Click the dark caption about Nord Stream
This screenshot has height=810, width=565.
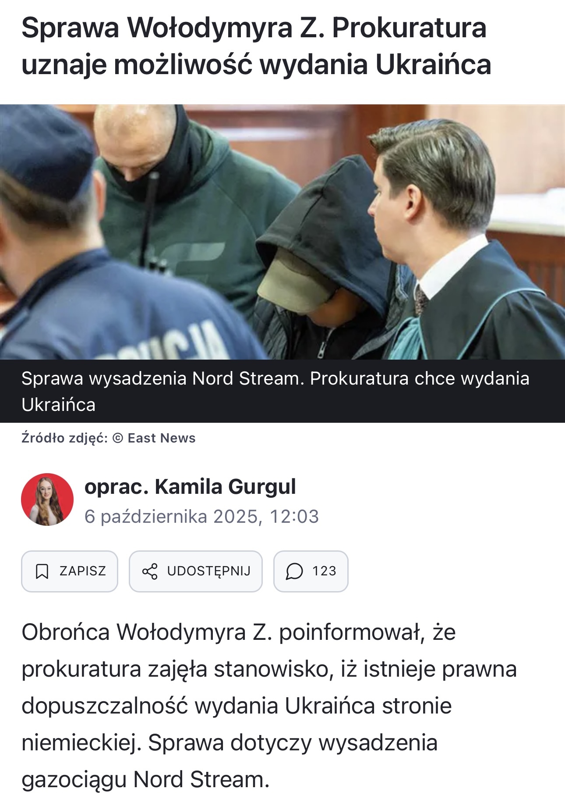point(282,391)
